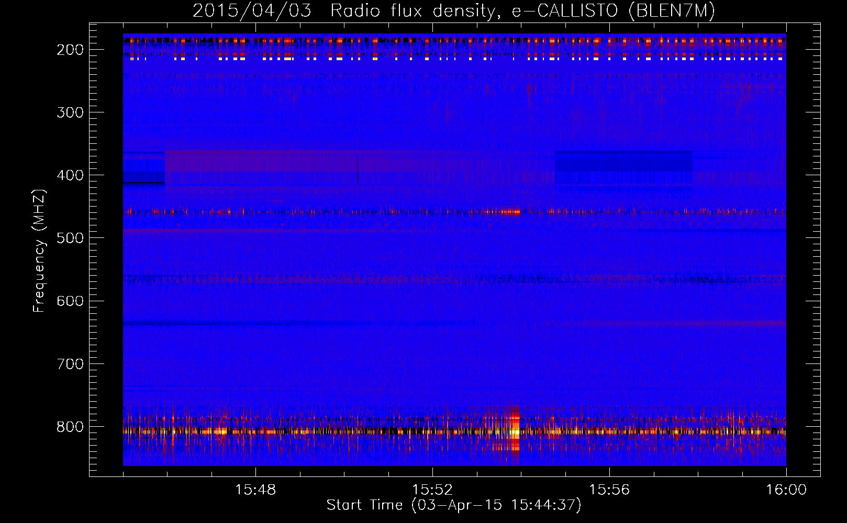Viewport: 847px width, 523px height.
Task: Click the 400 frequency tick label
Action: tap(70, 175)
